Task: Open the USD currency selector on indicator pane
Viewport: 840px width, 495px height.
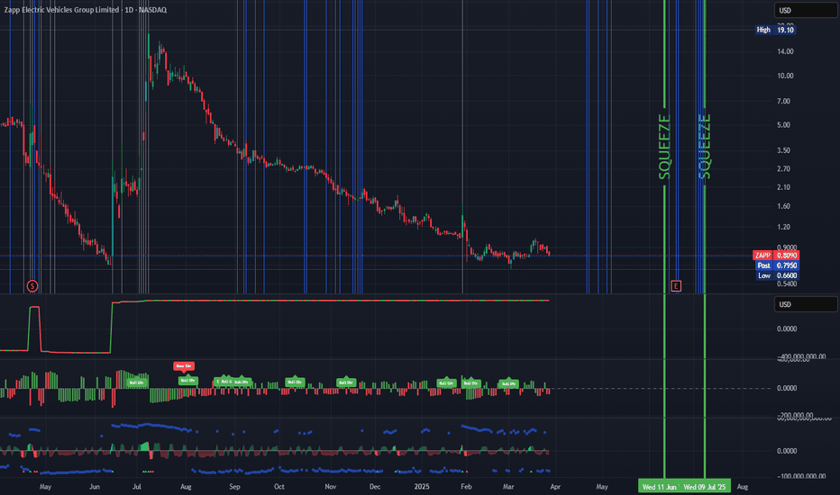Action: pyautogui.click(x=805, y=304)
